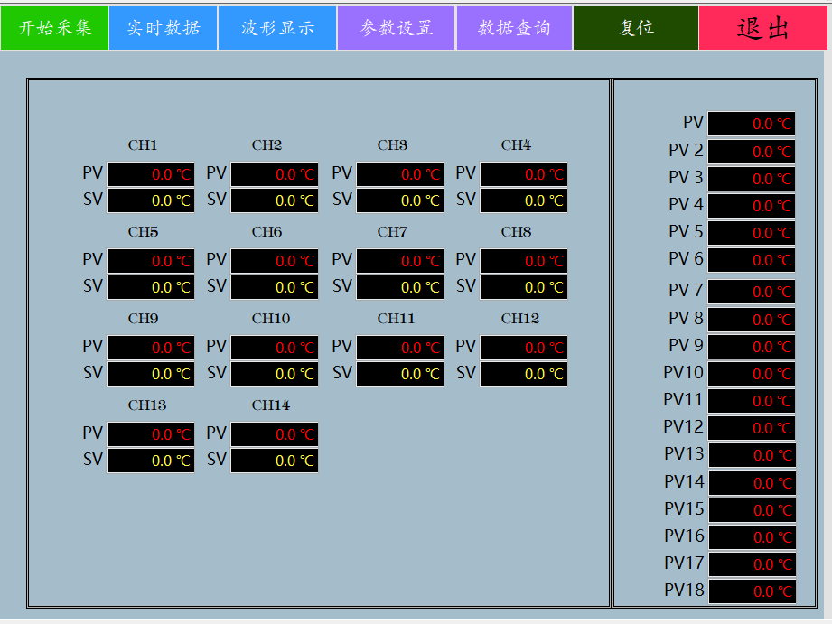The width and height of the screenshot is (832, 624).
Task: Click PV 8 value display
Action: coord(752,320)
